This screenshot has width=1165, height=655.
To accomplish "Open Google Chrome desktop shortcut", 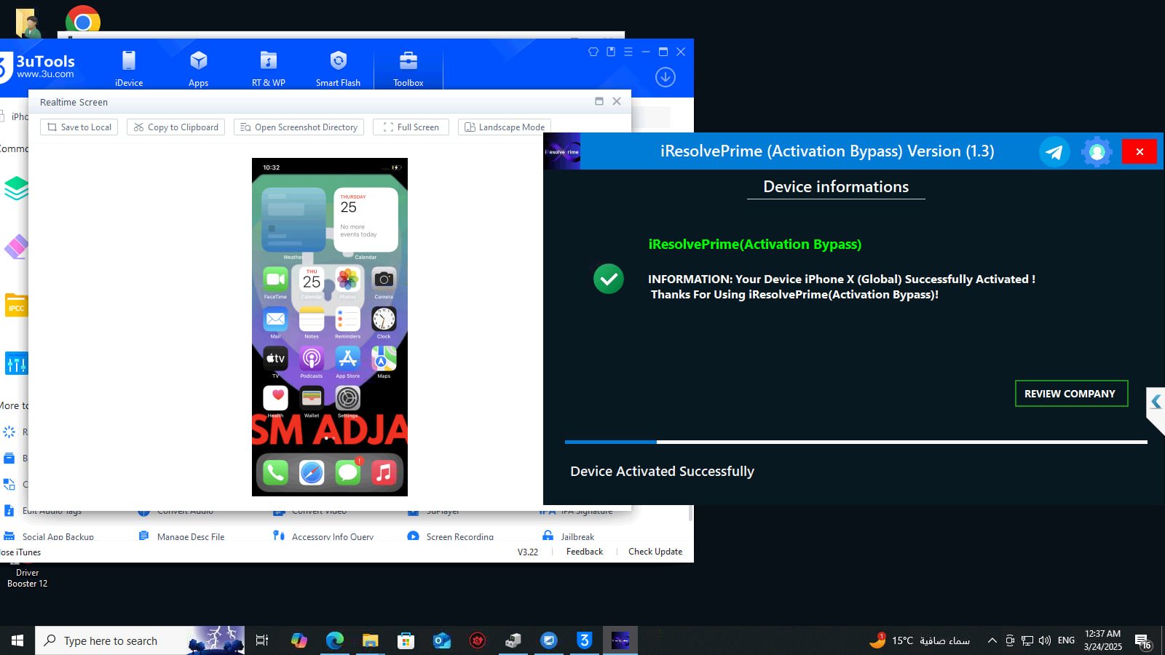I will pos(82,20).
